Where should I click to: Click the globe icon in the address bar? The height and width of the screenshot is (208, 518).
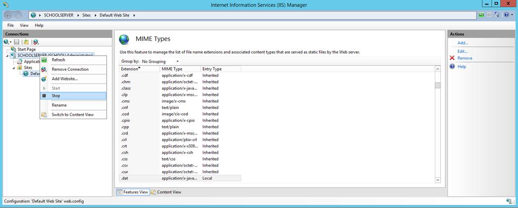pyautogui.click(x=33, y=15)
